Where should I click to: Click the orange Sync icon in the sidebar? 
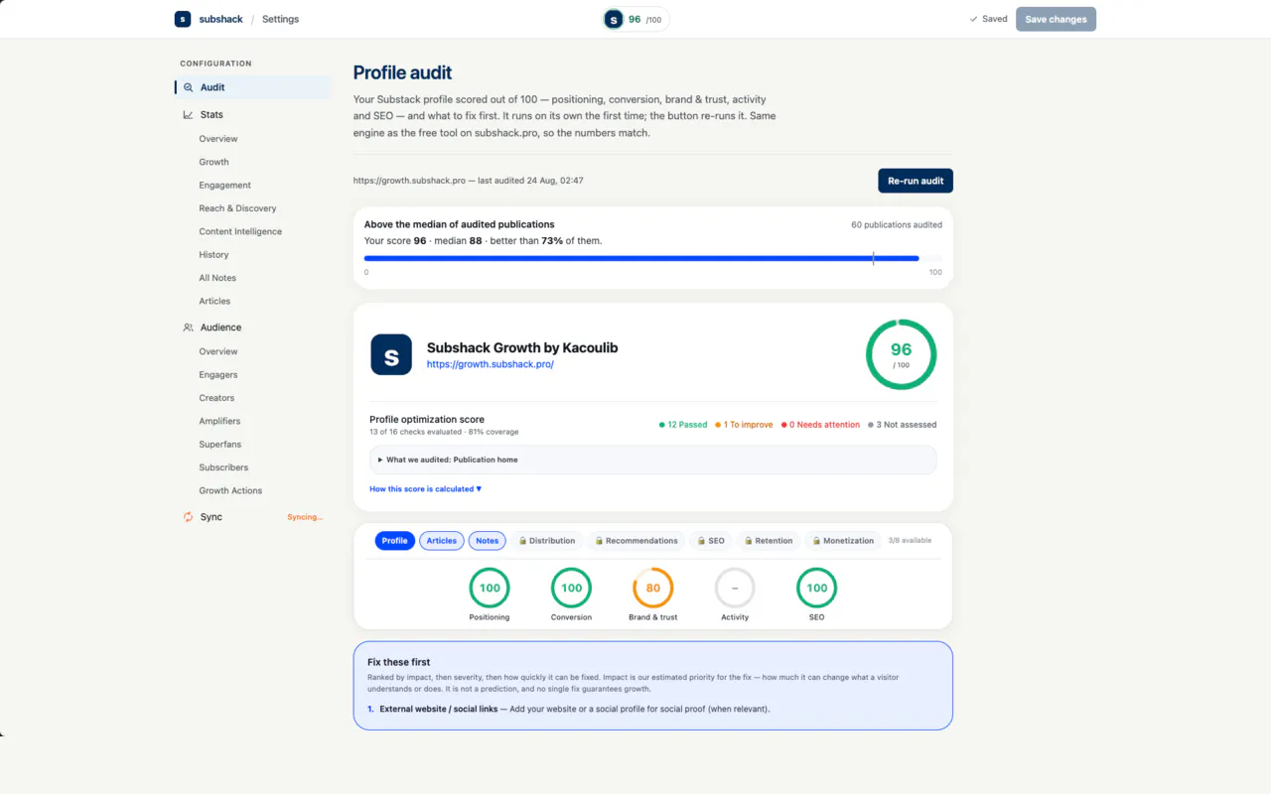(x=188, y=517)
